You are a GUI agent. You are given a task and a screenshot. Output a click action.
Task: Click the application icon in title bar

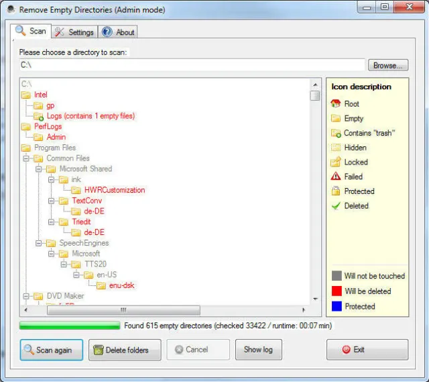pos(11,9)
